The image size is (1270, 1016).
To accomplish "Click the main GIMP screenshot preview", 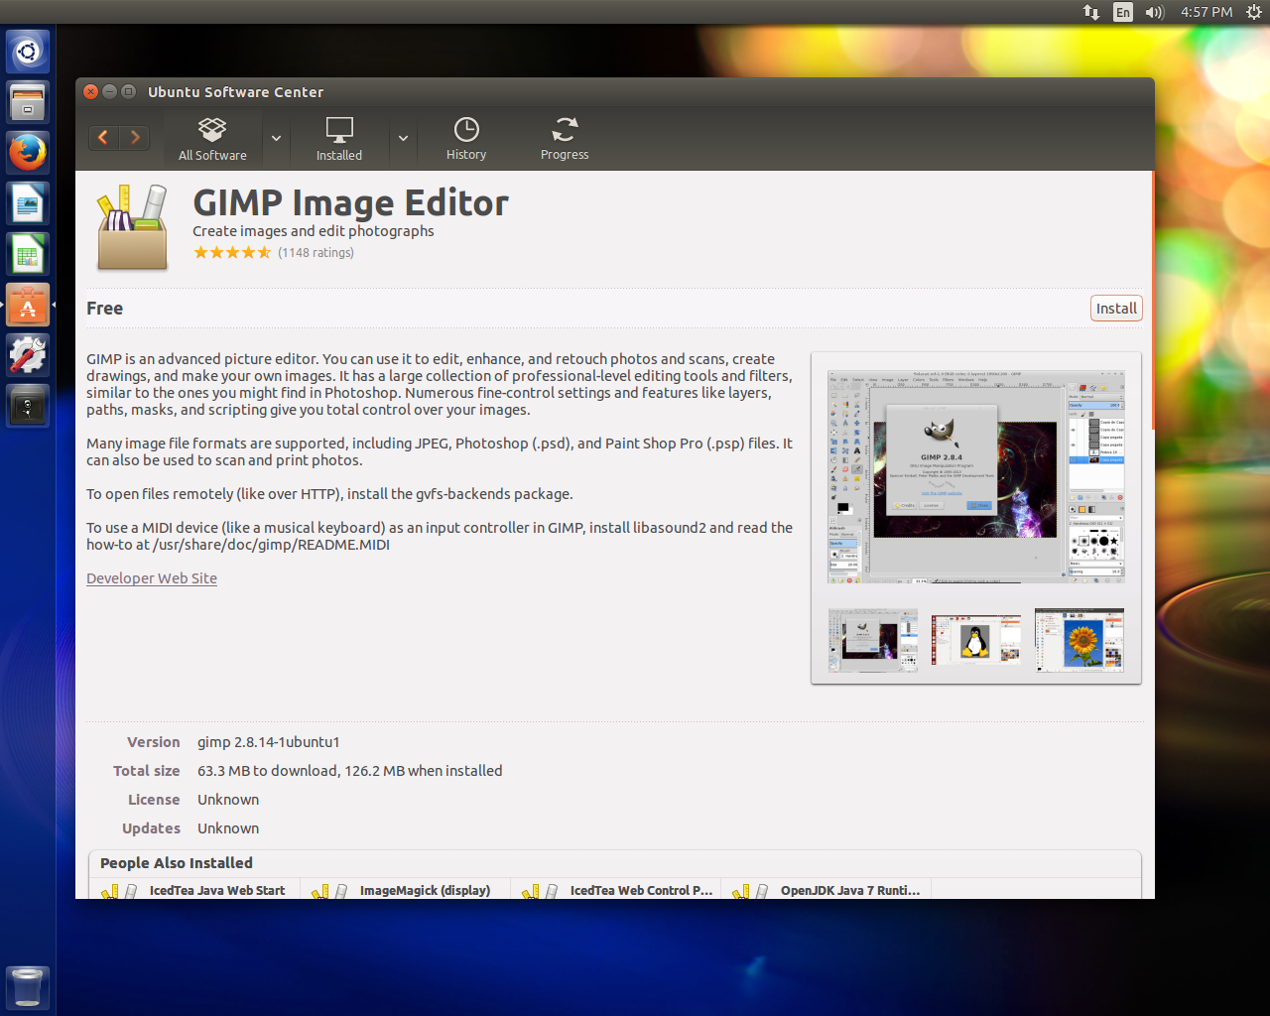I will [x=976, y=476].
